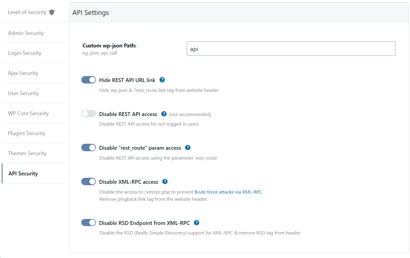The width and height of the screenshot is (410, 258).
Task: Toggle Disable "rest_route" param access switch
Action: [x=88, y=148]
